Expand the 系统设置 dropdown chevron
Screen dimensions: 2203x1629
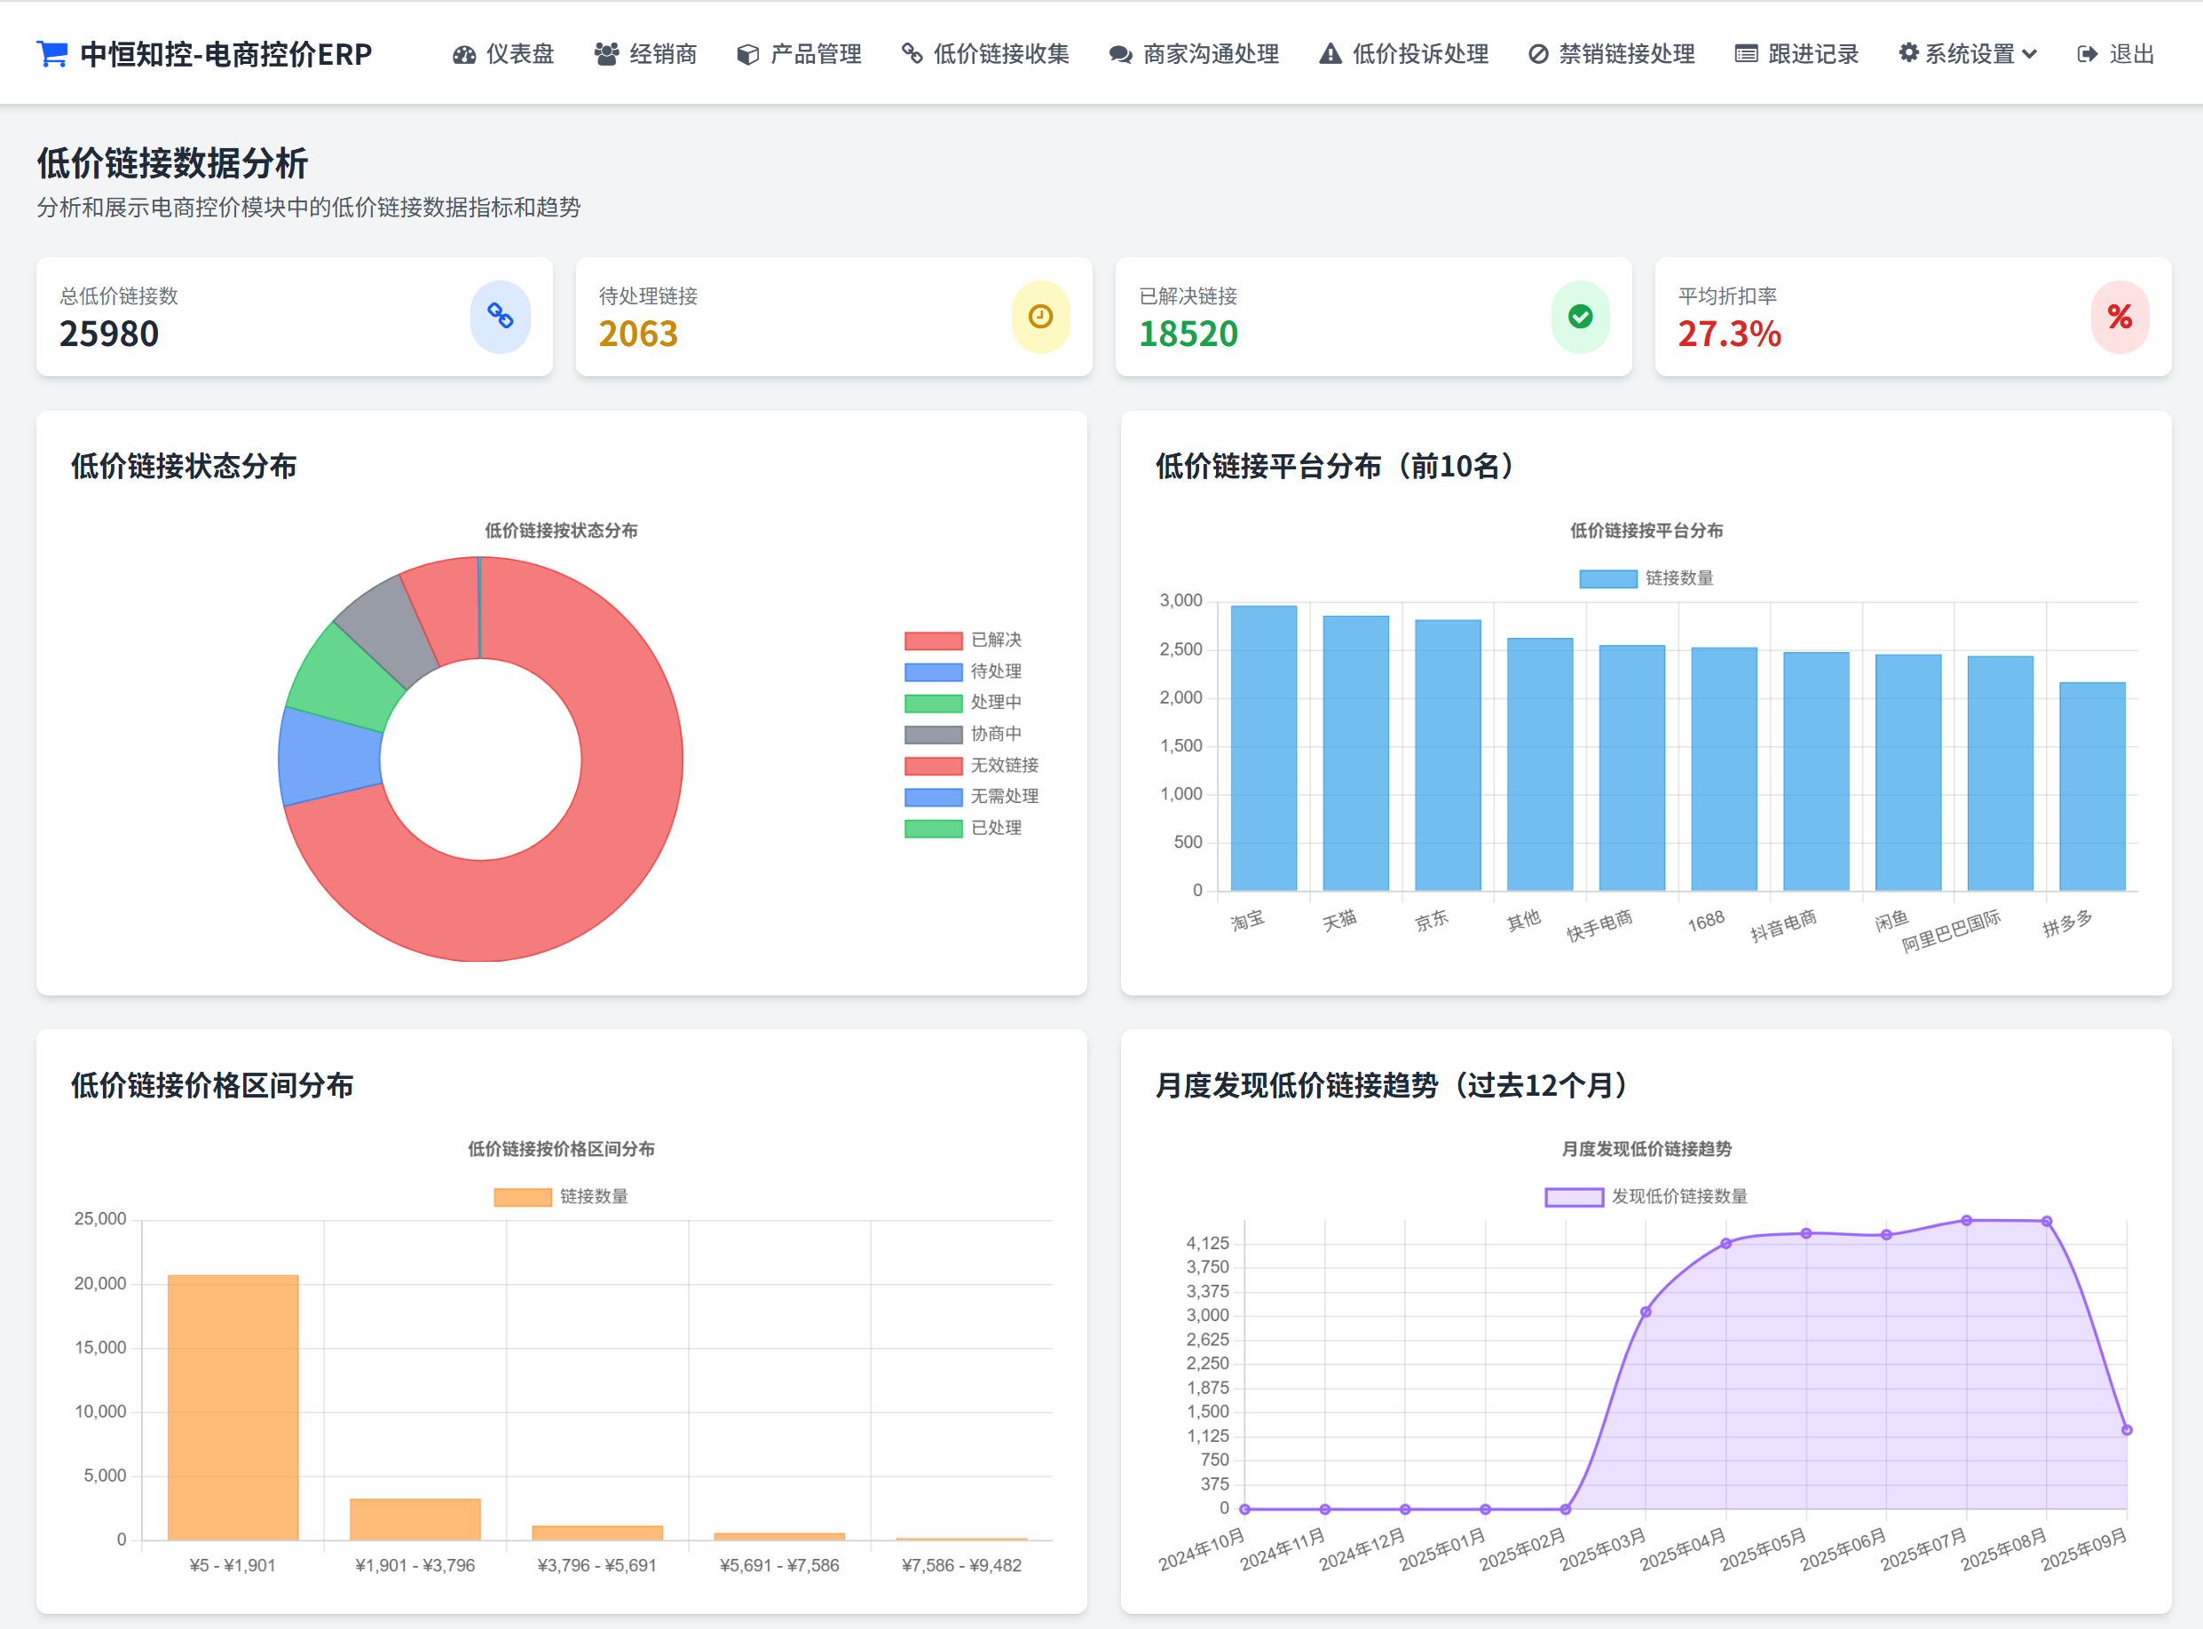[2029, 54]
